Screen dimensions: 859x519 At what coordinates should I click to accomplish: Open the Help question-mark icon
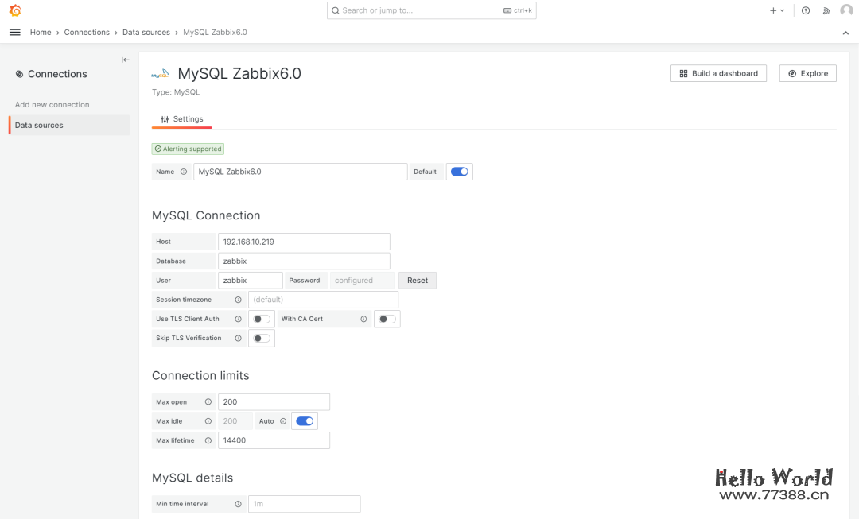(x=806, y=10)
